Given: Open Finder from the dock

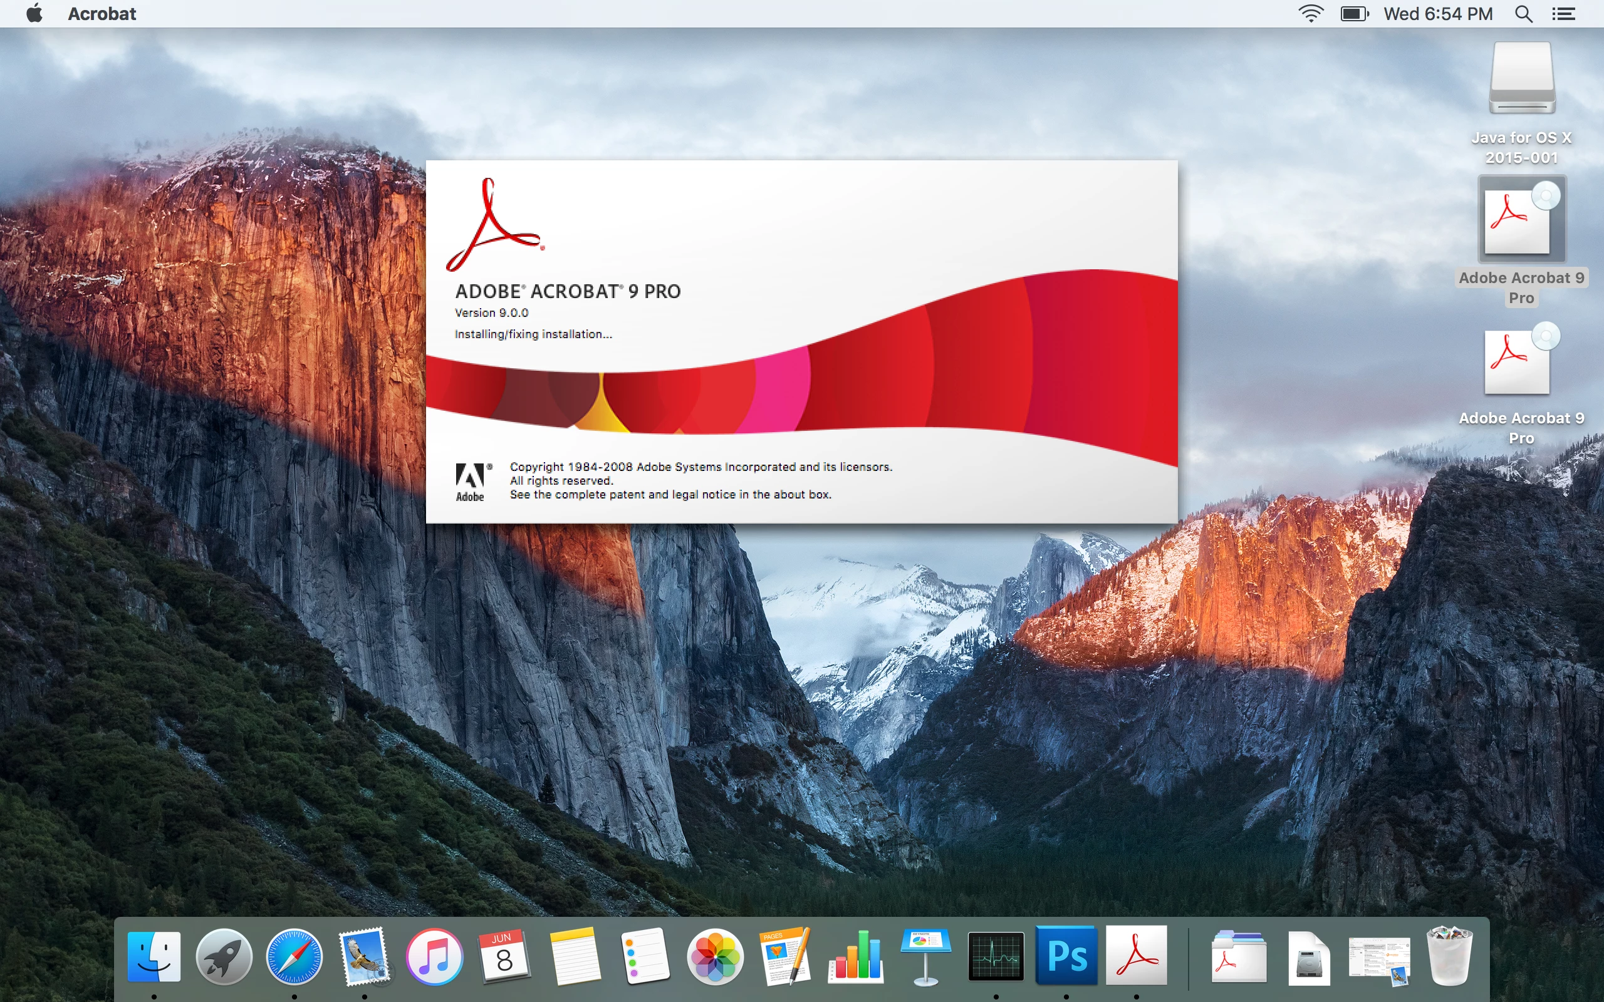Looking at the screenshot, I should 154,957.
